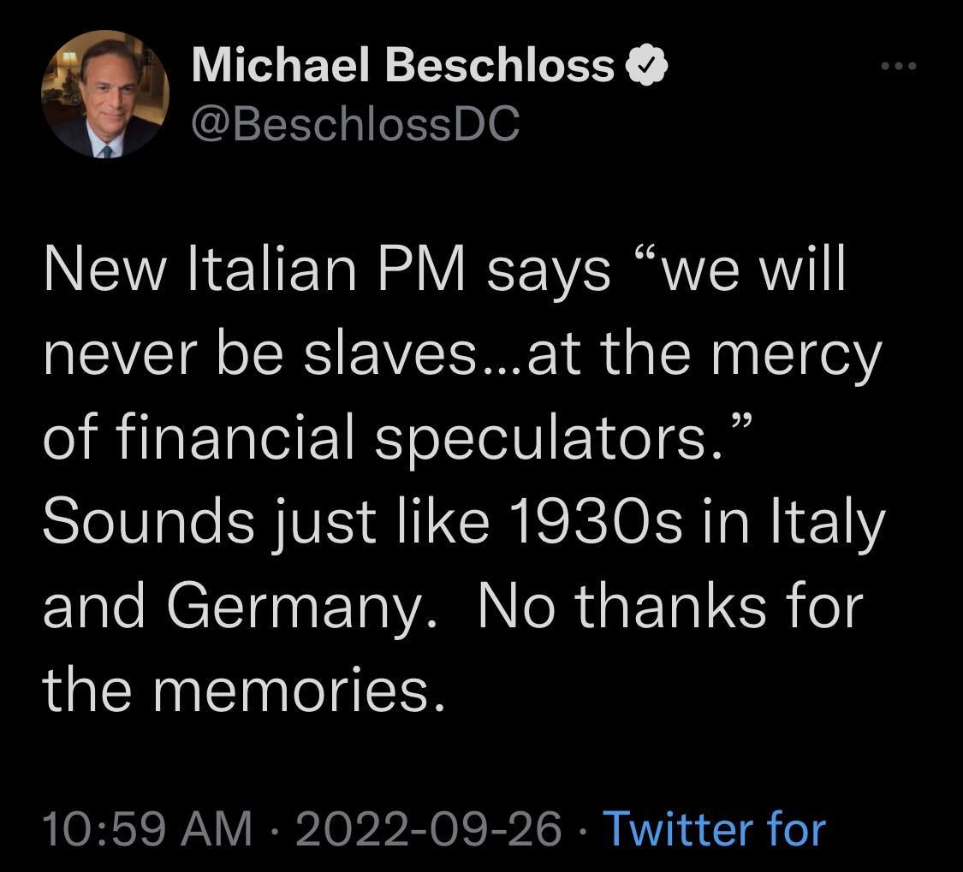Screen dimensions: 963x872
Task: Click the blue checkmark to view verification info
Action: point(648,64)
